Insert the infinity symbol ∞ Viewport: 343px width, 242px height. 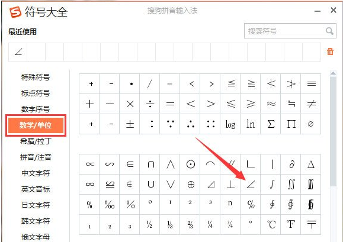(89, 185)
